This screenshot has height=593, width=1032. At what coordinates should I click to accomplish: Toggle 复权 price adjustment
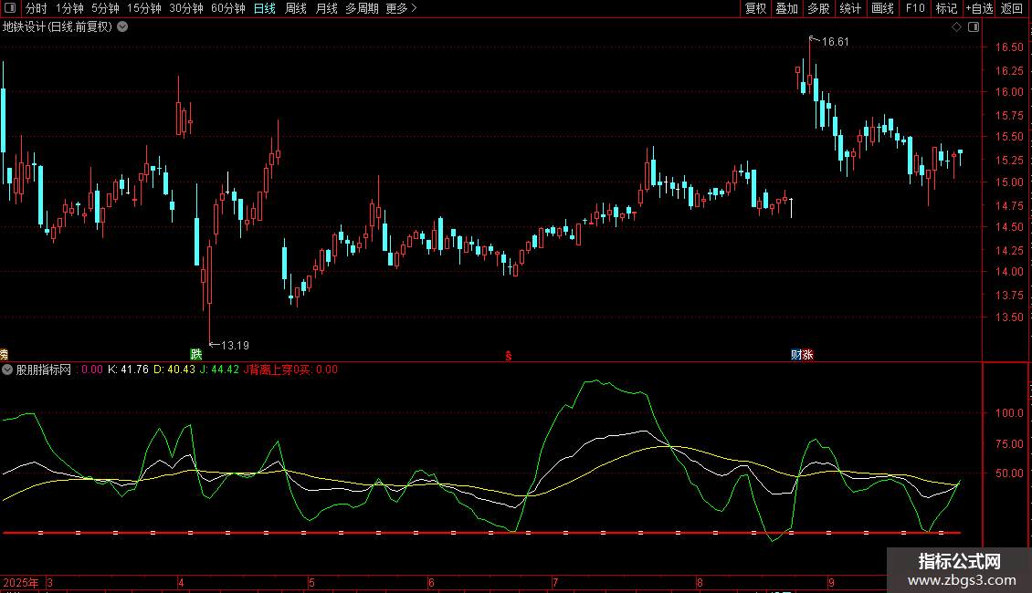(x=756, y=9)
